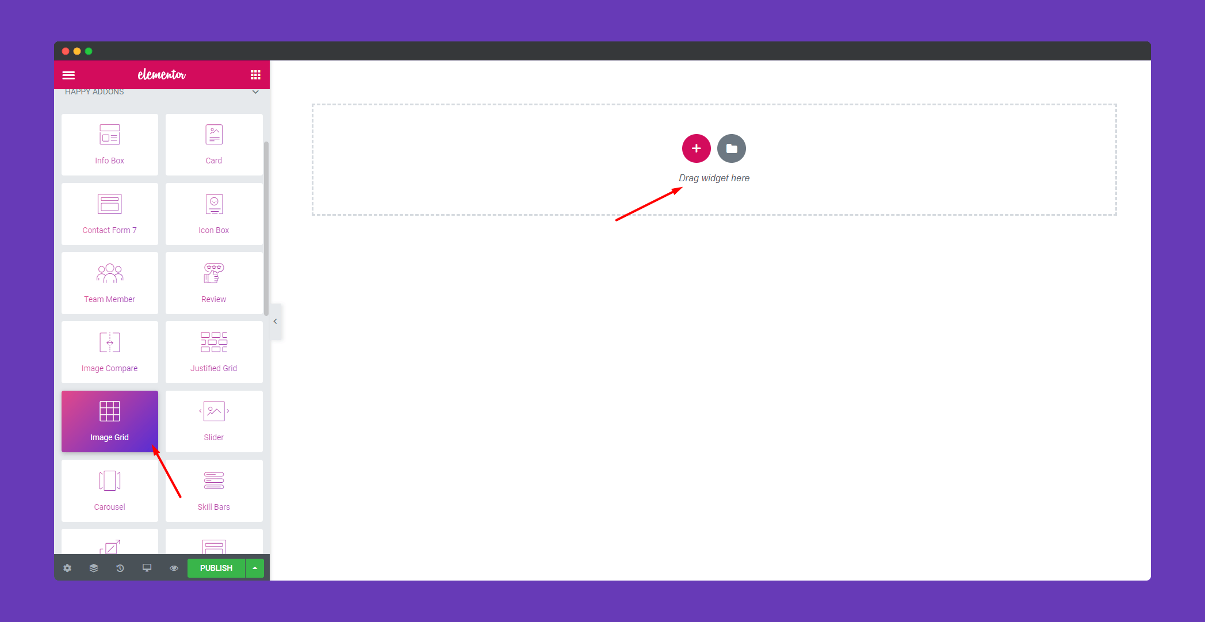Drag the Skill Bars widget to canvas
This screenshot has width=1205, height=622.
point(213,490)
